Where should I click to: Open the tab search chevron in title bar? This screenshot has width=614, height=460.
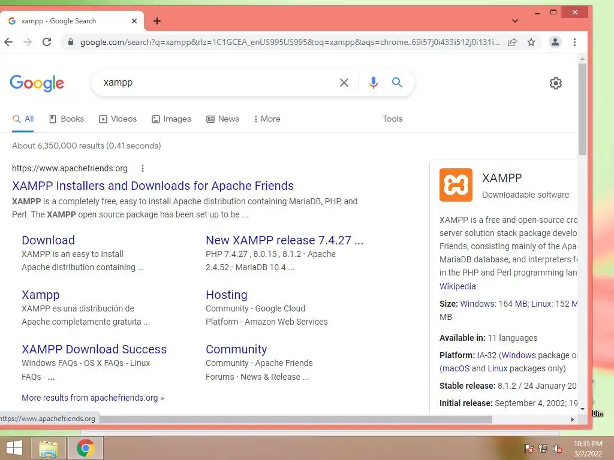(515, 21)
